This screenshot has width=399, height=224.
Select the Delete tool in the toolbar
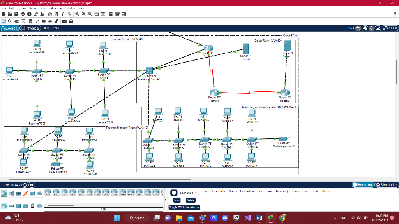coord(16,21)
